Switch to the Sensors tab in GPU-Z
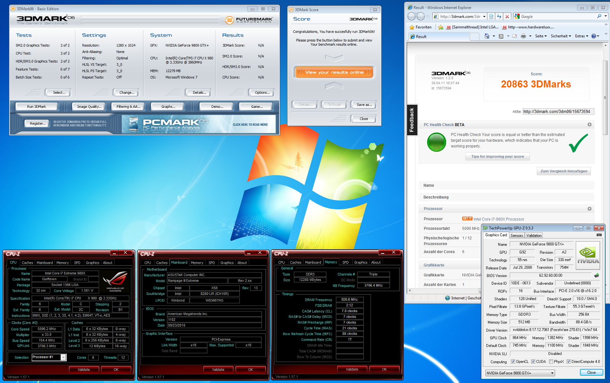 pyautogui.click(x=517, y=236)
